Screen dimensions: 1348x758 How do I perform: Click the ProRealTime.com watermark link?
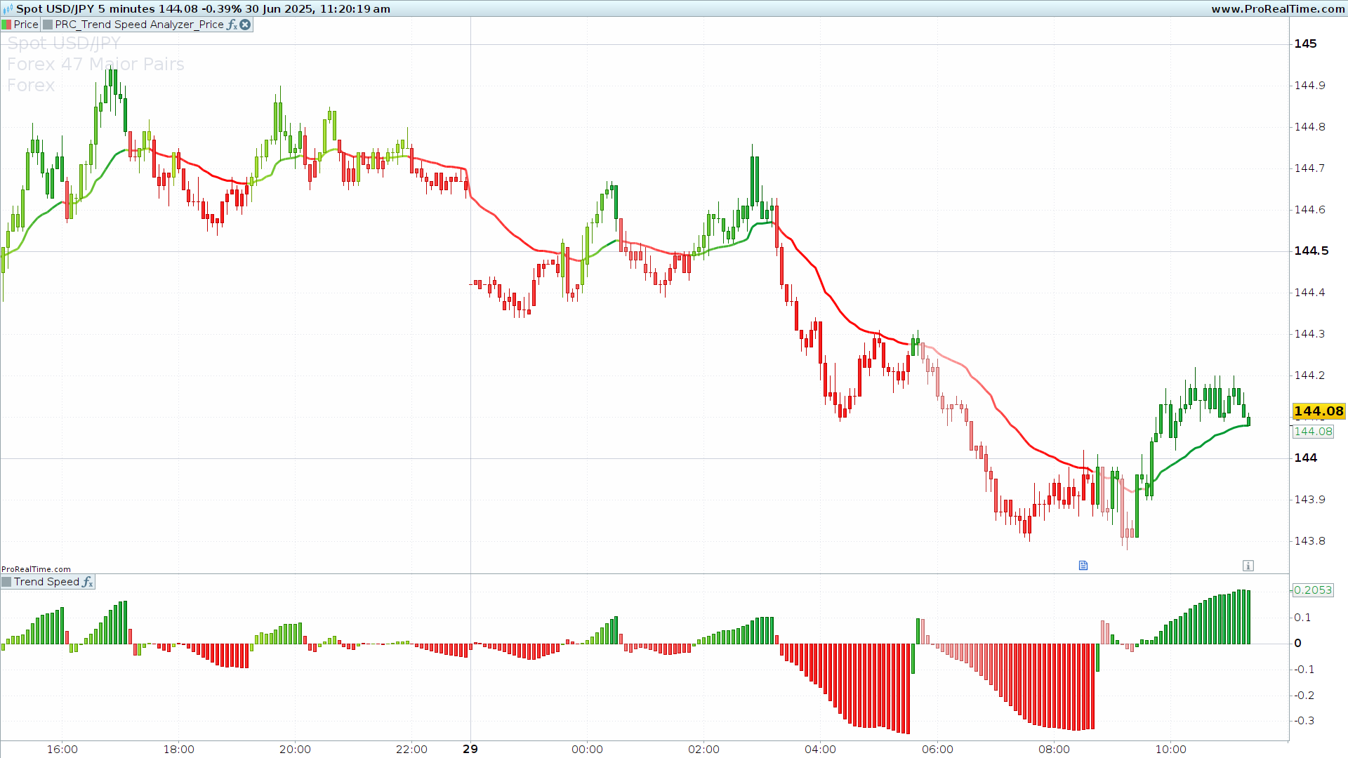[36, 569]
